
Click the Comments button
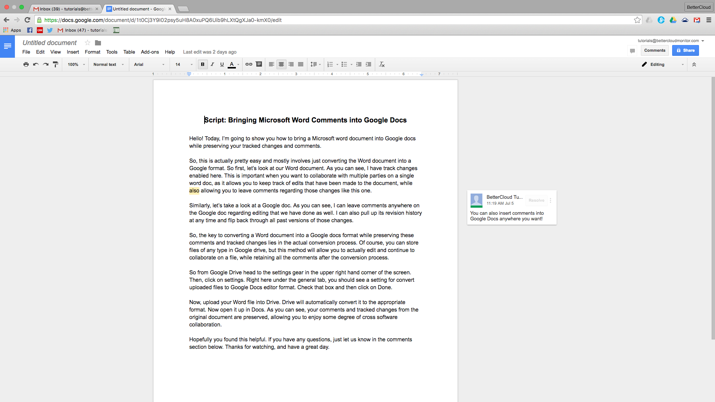tap(655, 50)
